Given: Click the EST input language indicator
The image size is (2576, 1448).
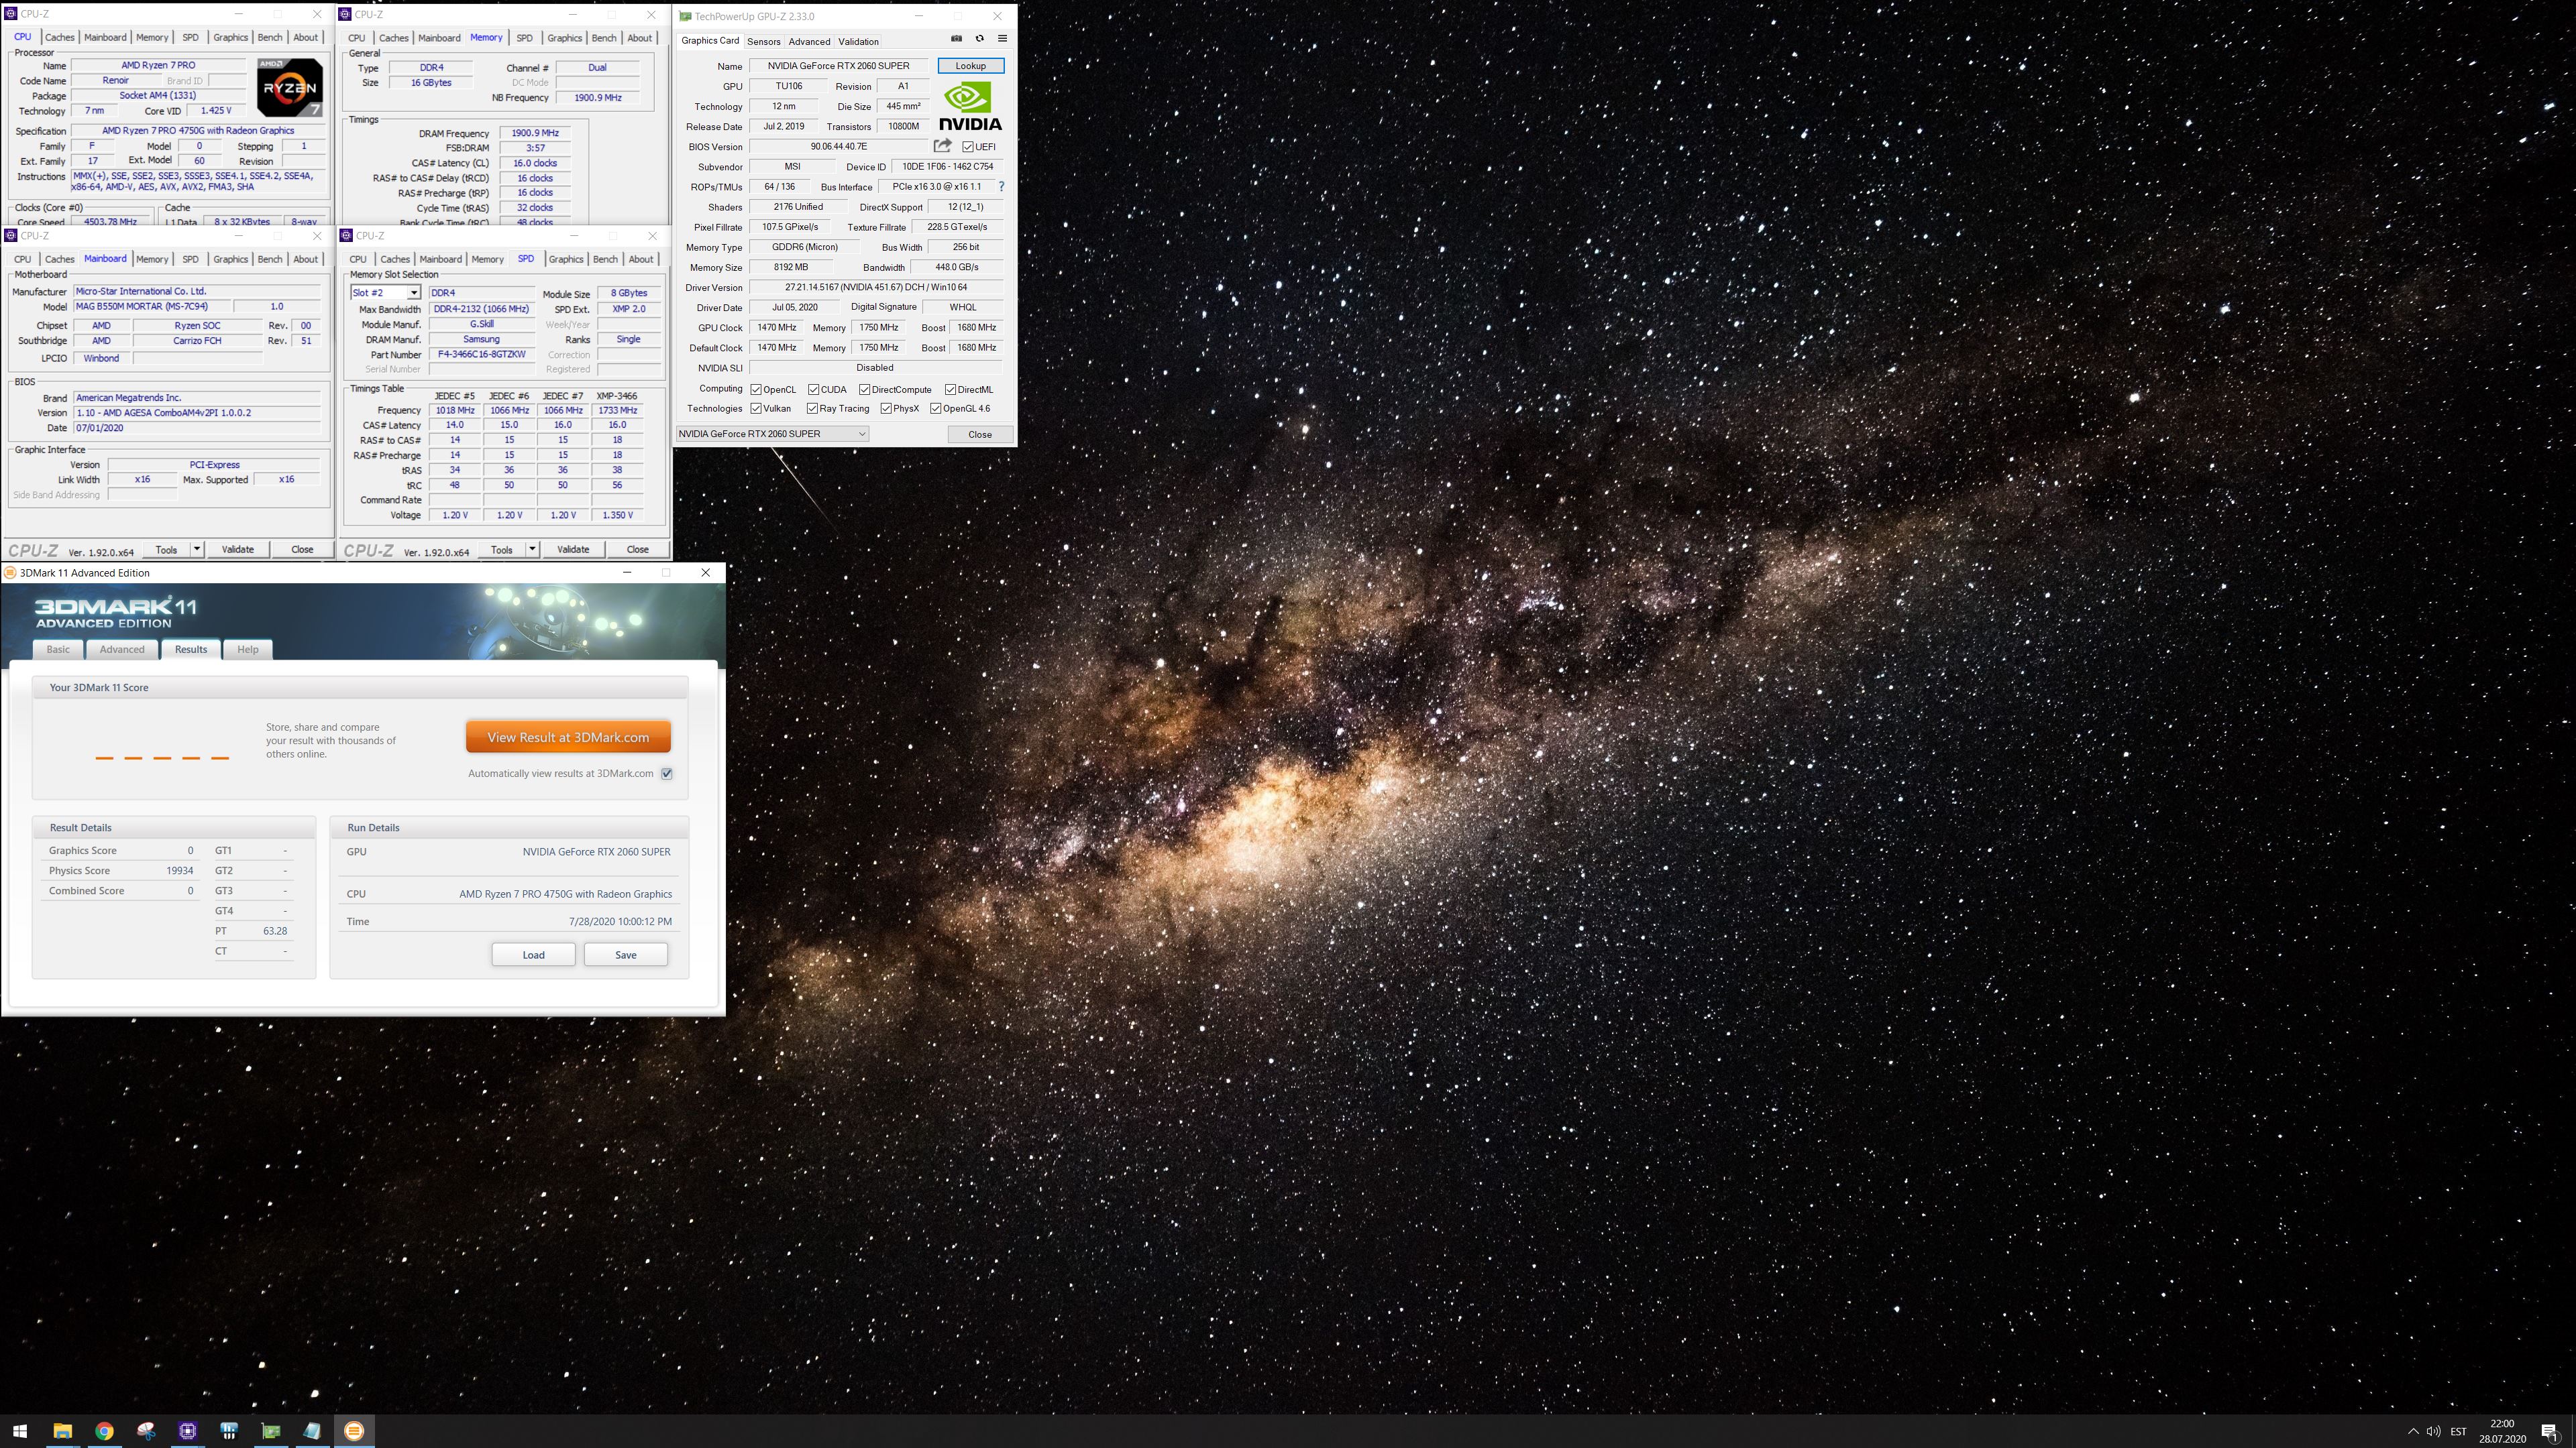Looking at the screenshot, I should pos(2458,1431).
